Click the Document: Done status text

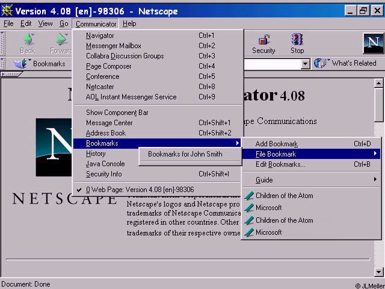tap(26, 284)
